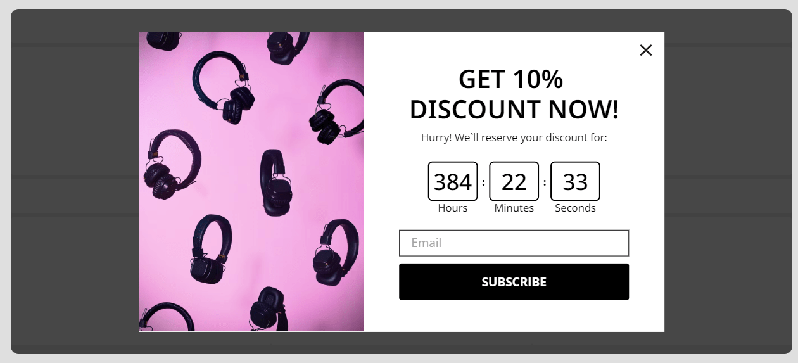This screenshot has width=798, height=363.
Task: Click the 33 seconds countdown box
Action: [x=575, y=181]
